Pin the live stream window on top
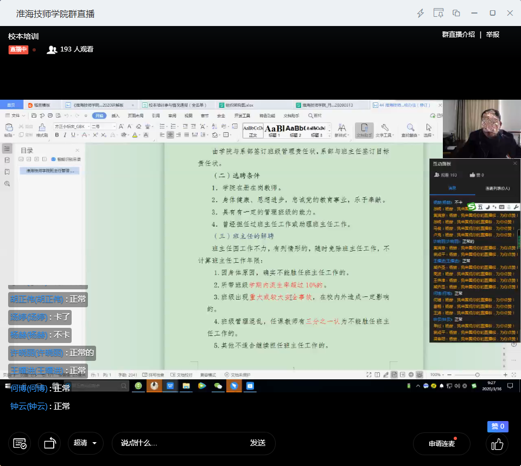 point(439,13)
